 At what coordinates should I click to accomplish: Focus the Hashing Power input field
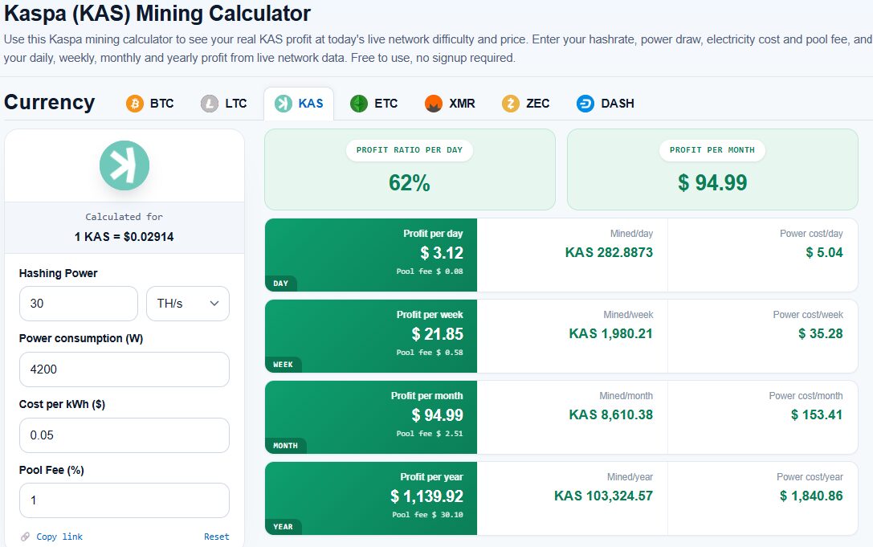pos(79,304)
